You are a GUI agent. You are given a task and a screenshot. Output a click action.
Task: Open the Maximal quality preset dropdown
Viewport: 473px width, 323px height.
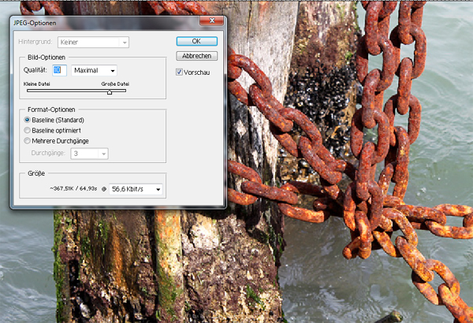click(94, 71)
